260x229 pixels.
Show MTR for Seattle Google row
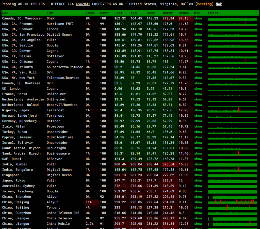[x=198, y=45]
